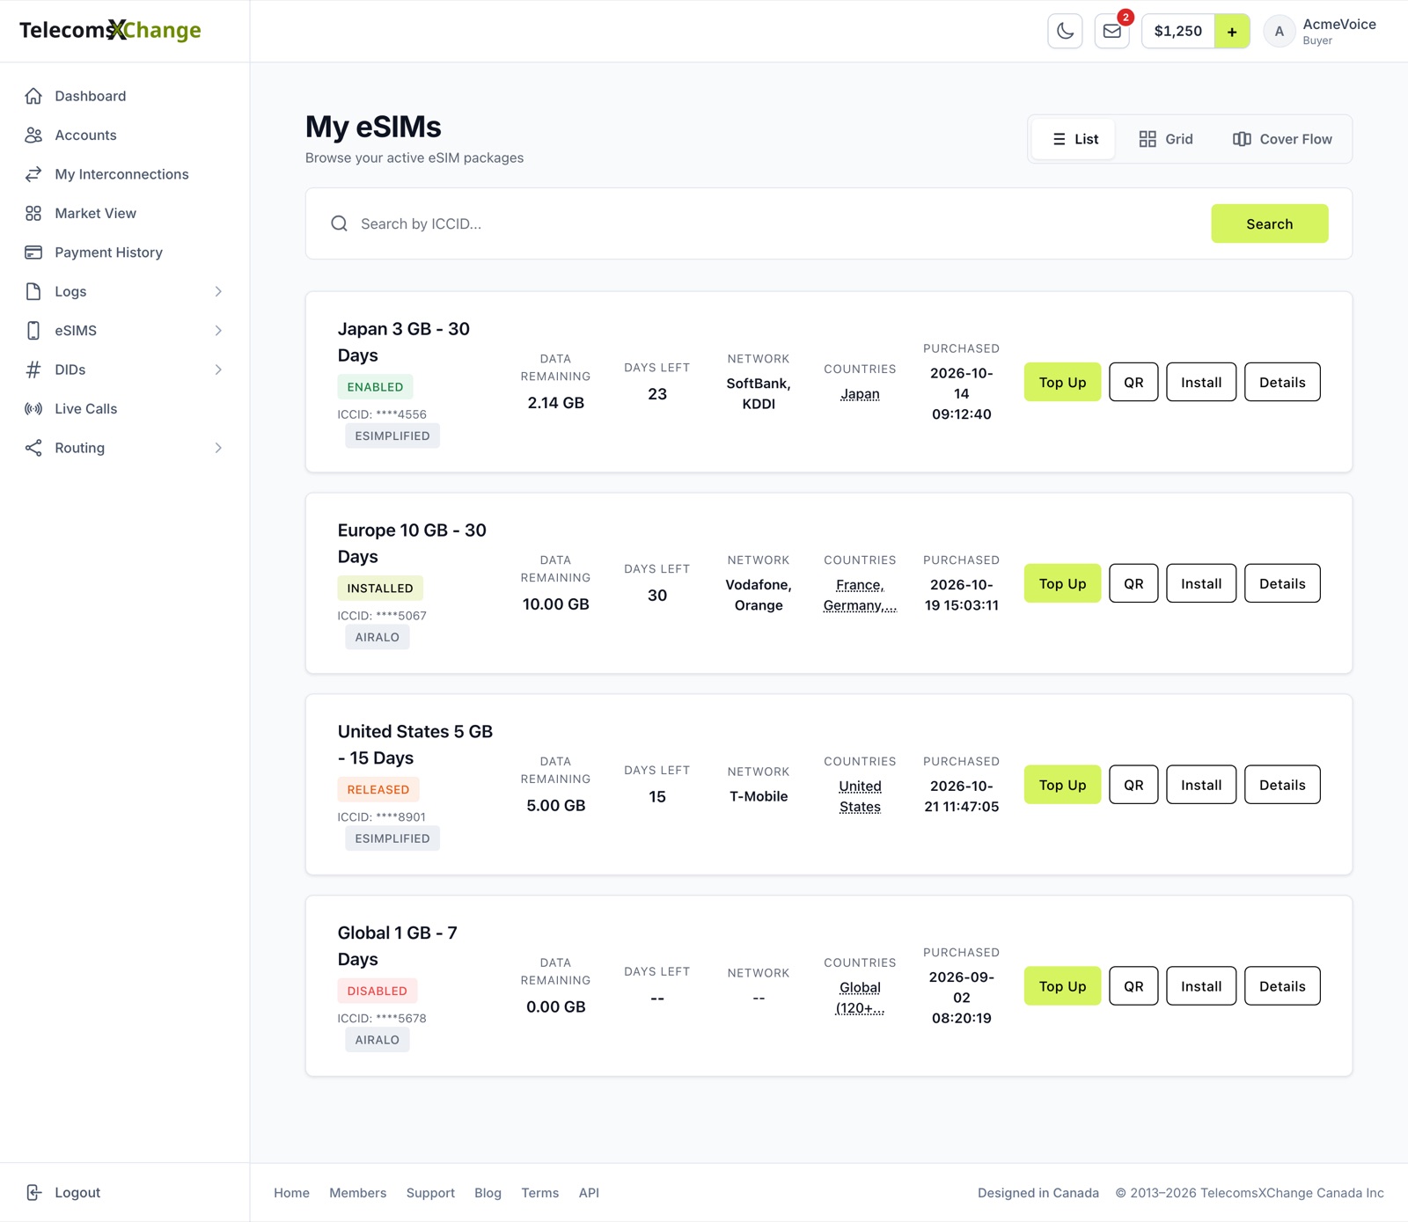Switch to Cover Flow view
Viewport: 1408px width, 1222px height.
click(1282, 139)
